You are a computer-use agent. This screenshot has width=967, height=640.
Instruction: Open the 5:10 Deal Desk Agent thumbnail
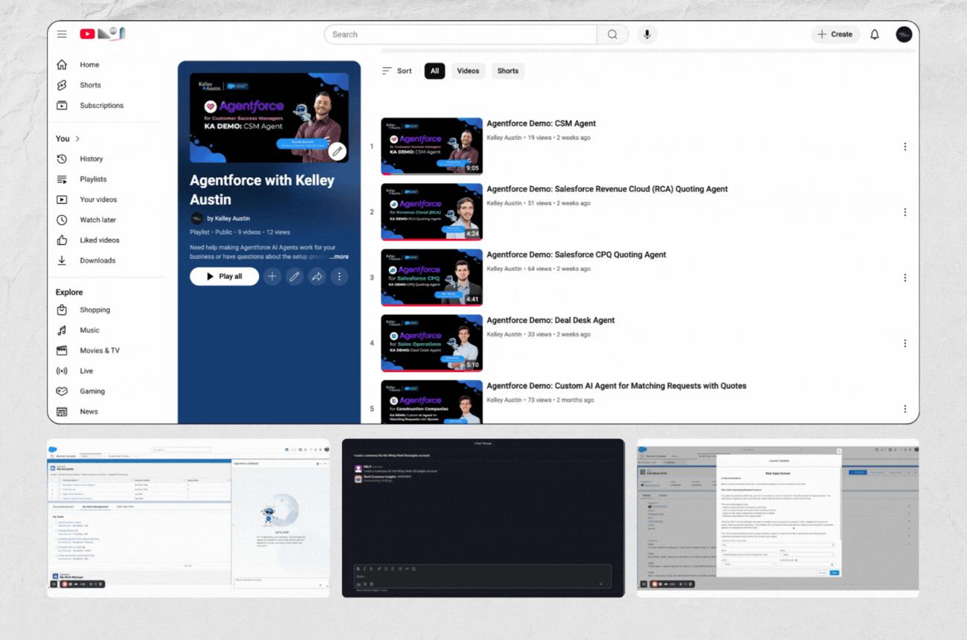(x=431, y=342)
